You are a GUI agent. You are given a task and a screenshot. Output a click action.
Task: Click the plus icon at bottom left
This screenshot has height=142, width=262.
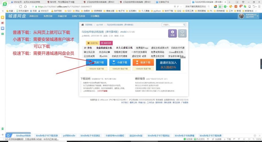pos(3,135)
